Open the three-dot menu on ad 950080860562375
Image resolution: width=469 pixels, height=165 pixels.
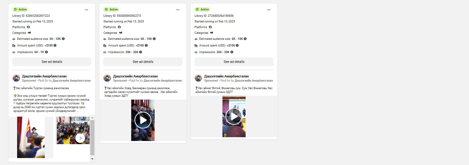178,10
